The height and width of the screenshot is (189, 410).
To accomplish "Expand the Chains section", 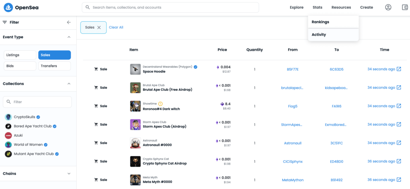I will coord(69,173).
